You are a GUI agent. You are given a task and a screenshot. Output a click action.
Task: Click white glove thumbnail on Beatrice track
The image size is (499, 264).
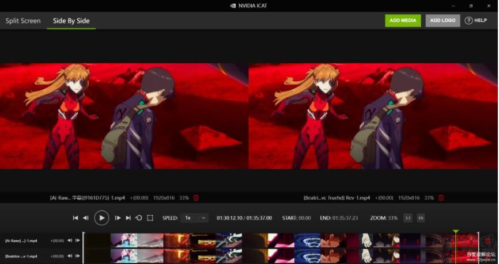366,256
